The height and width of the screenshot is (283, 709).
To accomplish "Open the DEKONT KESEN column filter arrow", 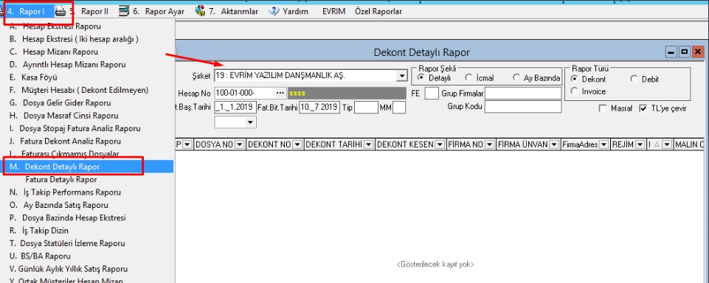I will coord(440,144).
